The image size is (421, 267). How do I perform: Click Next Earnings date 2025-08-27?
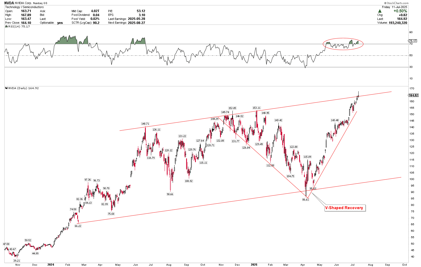136,23
